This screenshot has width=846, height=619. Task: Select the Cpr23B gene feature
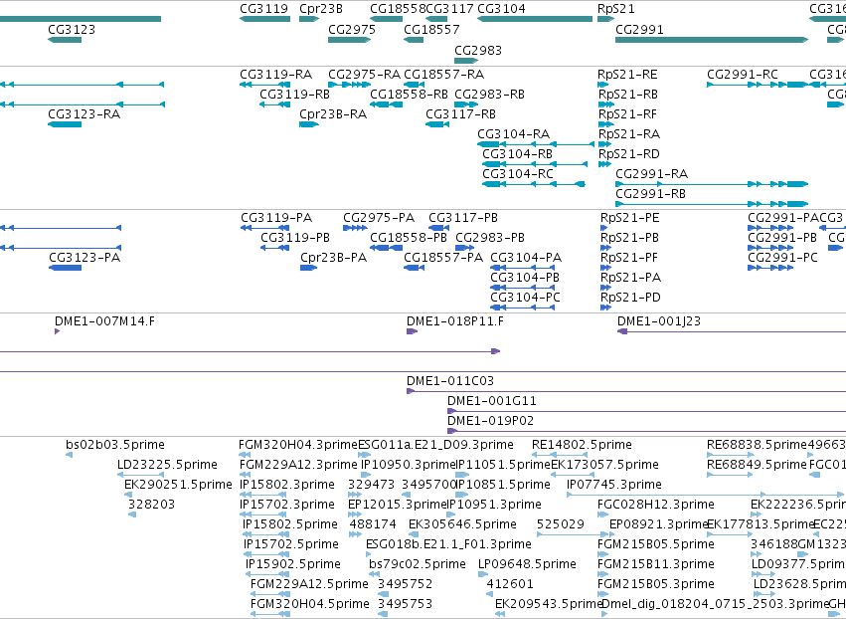[309, 20]
